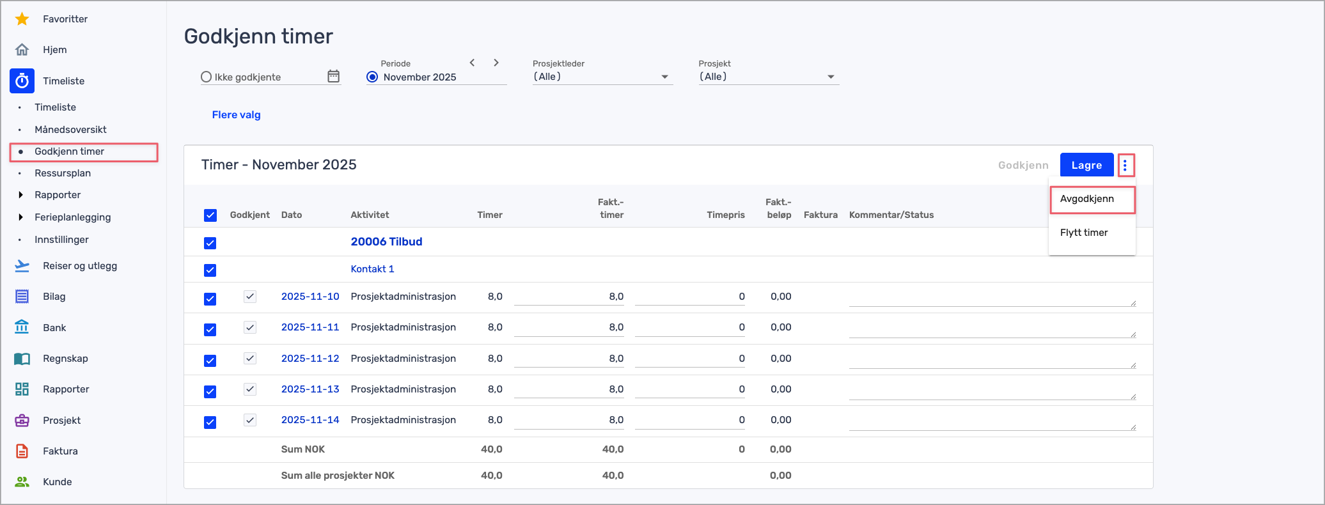1325x505 pixels.
Task: Open Hjem via the house icon
Action: coord(22,50)
